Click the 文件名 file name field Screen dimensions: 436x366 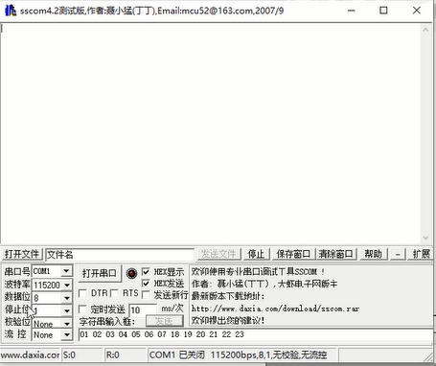click(x=120, y=255)
